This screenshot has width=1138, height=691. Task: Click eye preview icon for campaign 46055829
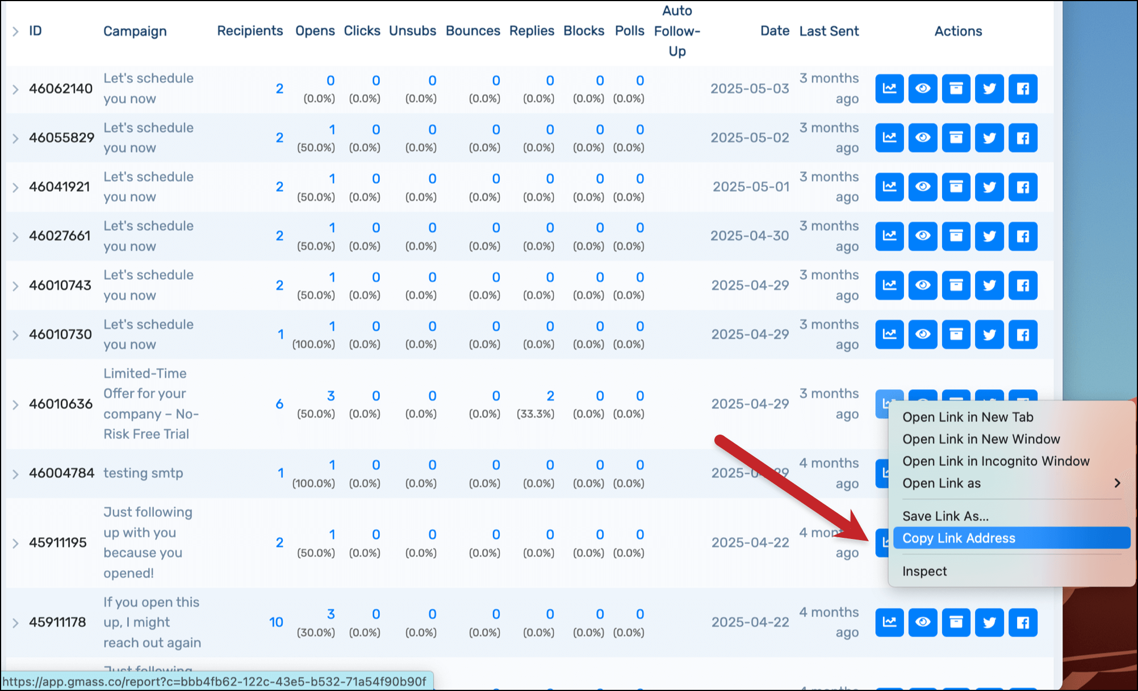923,138
